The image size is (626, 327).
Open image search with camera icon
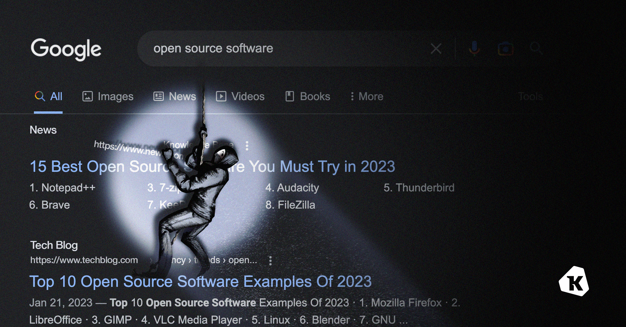[505, 49]
